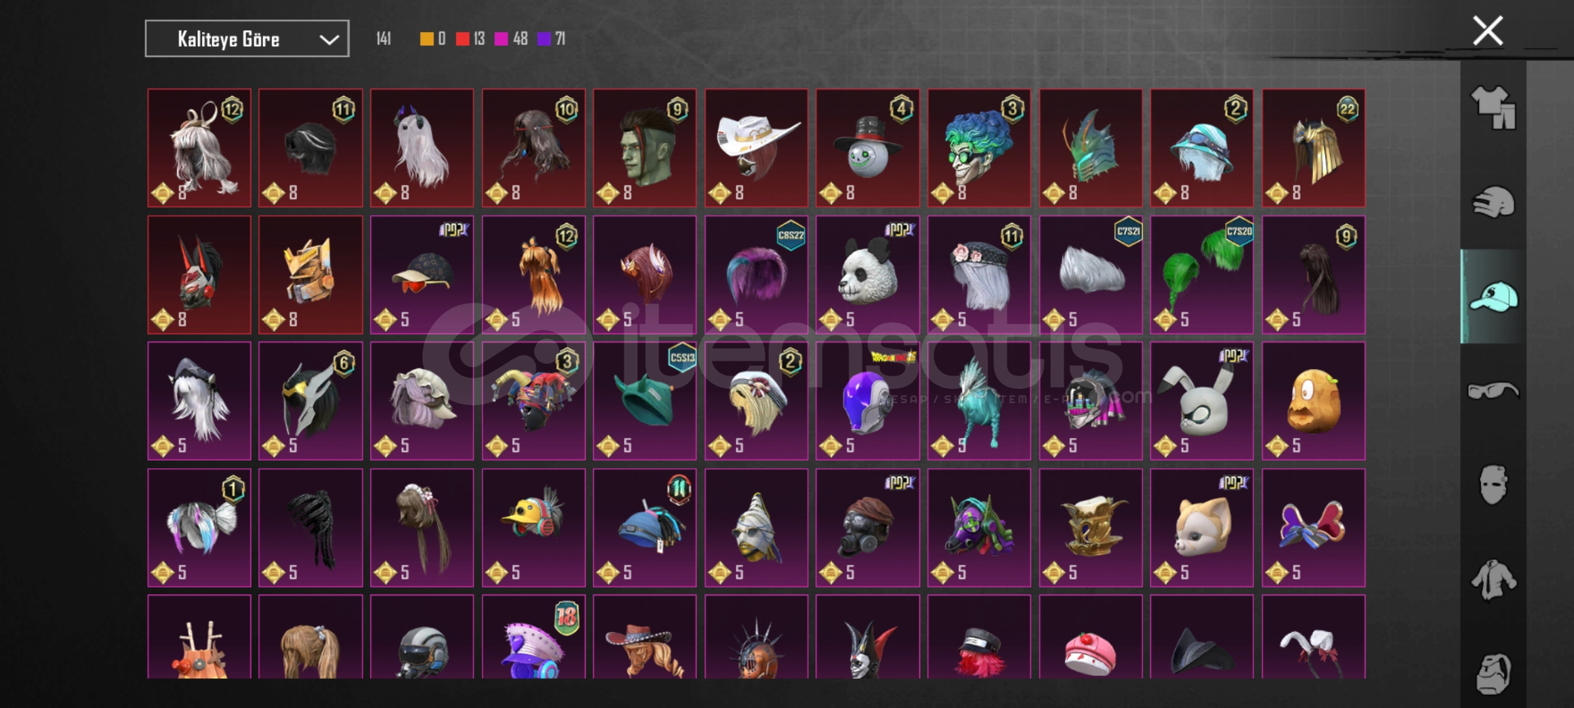Screen dimensions: 1574x708
Task: Close the inventory with the X button
Action: coord(1487,31)
